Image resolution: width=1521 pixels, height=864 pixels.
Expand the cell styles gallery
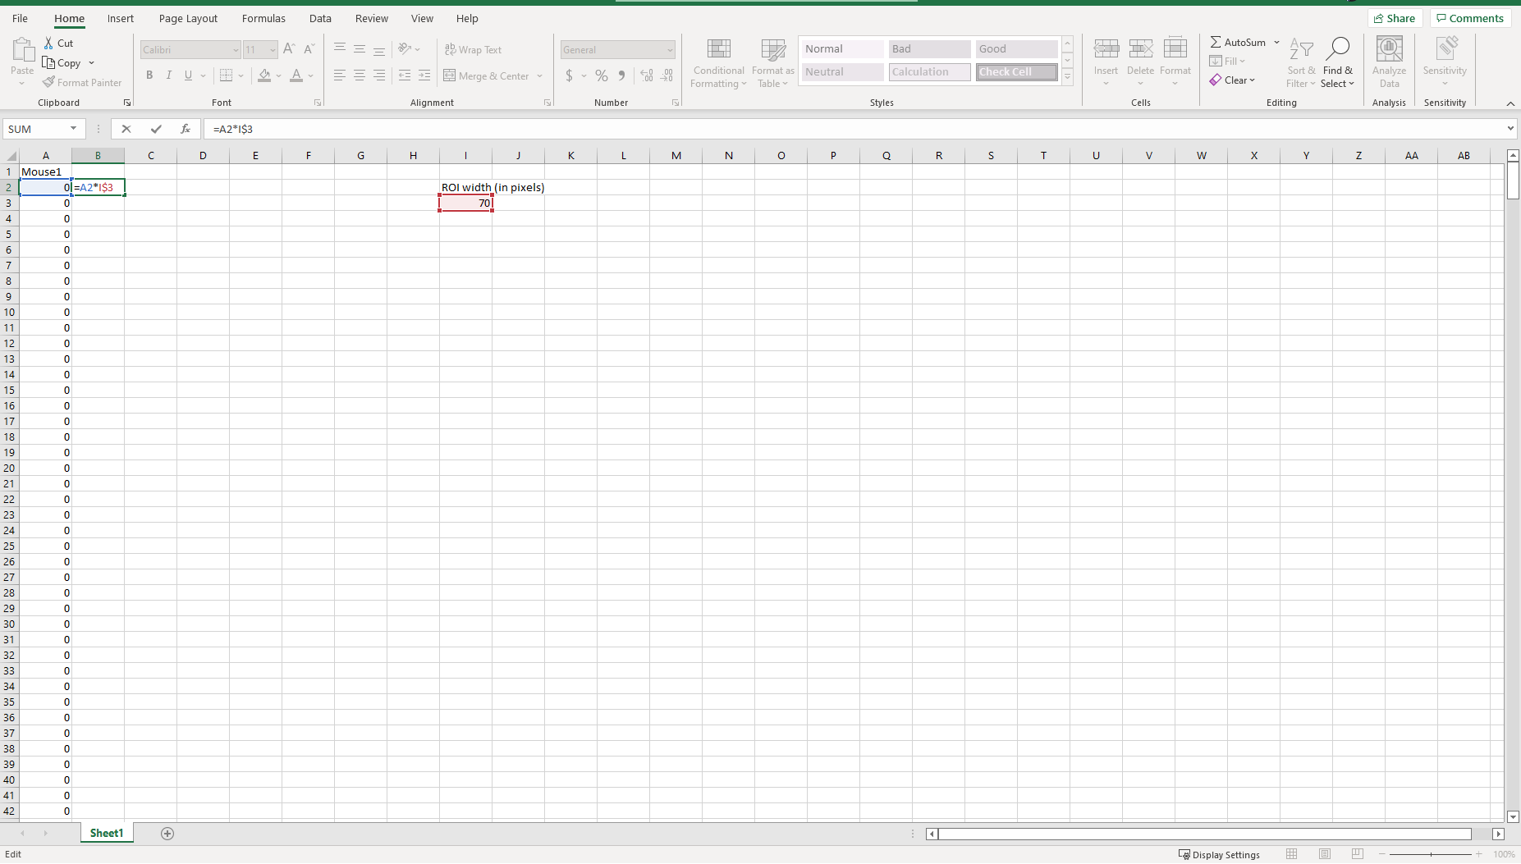tap(1067, 77)
